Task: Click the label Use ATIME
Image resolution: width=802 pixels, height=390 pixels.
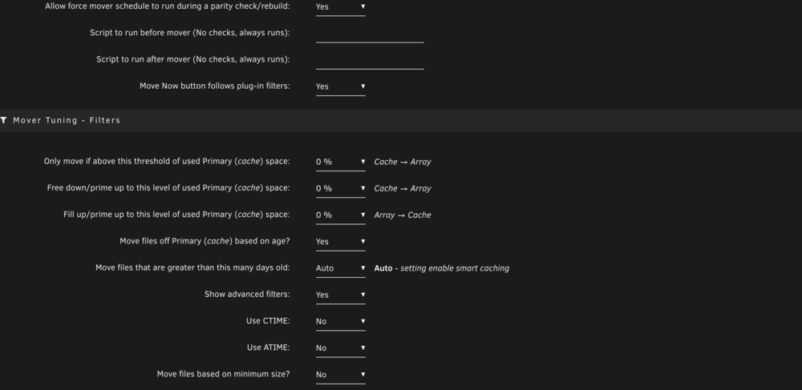Action: point(269,348)
